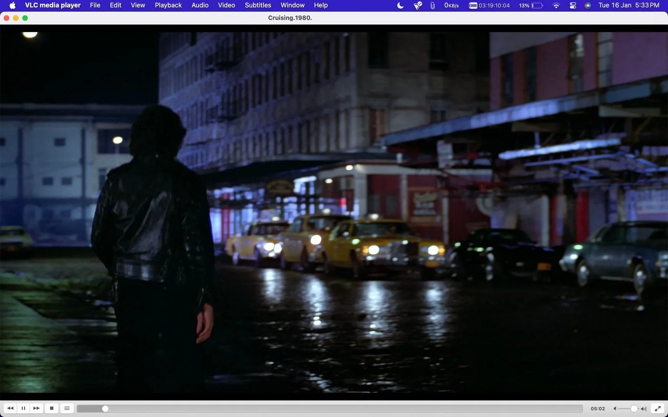This screenshot has width=668, height=417.
Task: Seek to middle of the timeline
Action: [x=330, y=409]
